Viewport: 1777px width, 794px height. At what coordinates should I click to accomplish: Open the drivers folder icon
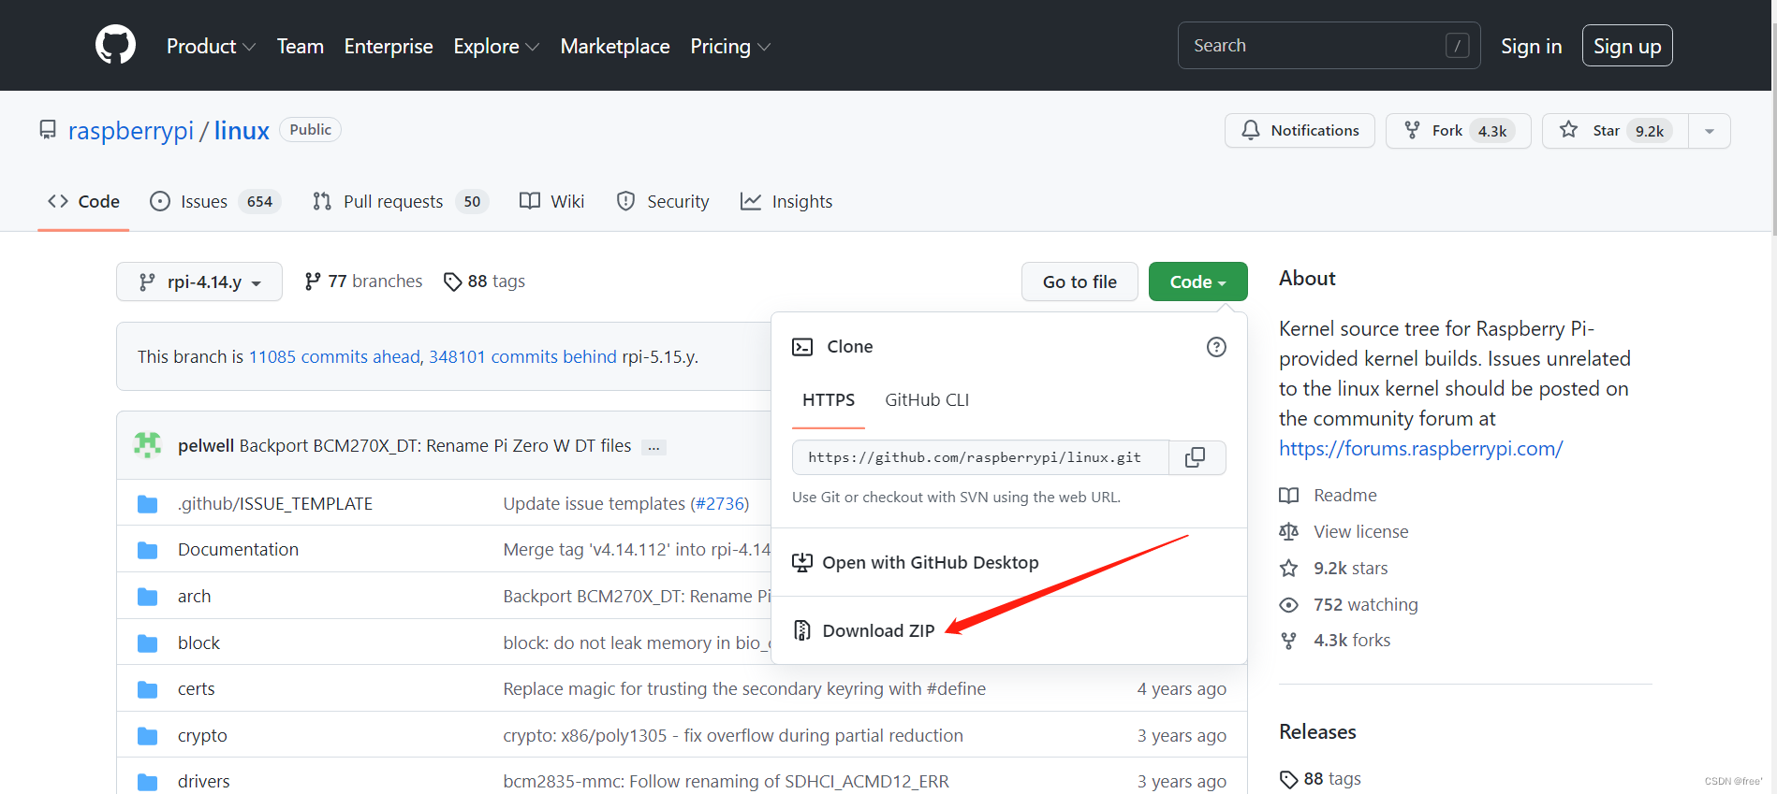pyautogui.click(x=148, y=782)
